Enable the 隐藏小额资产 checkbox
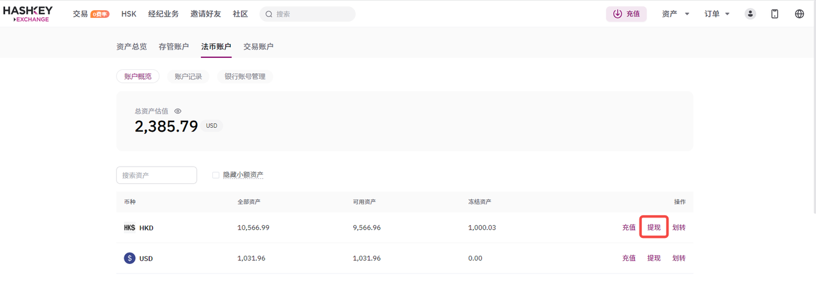The width and height of the screenshot is (816, 292). (215, 175)
